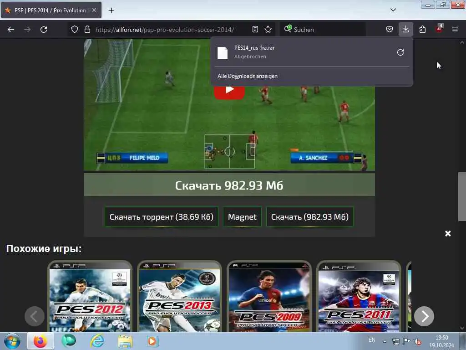The height and width of the screenshot is (350, 466).
Task: Click the muted volume tray icon
Action: [418, 341]
